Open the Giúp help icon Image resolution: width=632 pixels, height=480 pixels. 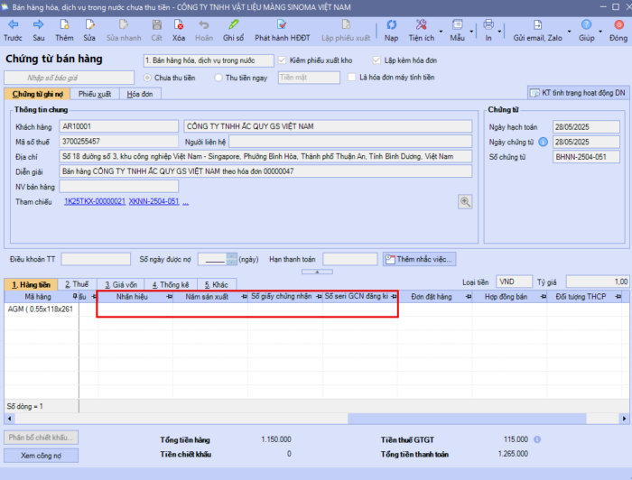click(587, 24)
